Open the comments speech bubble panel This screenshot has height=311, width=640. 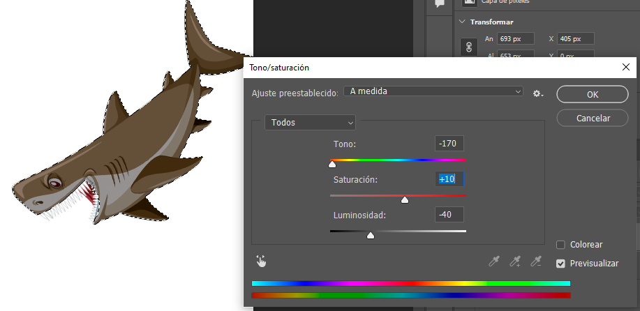(x=440, y=3)
